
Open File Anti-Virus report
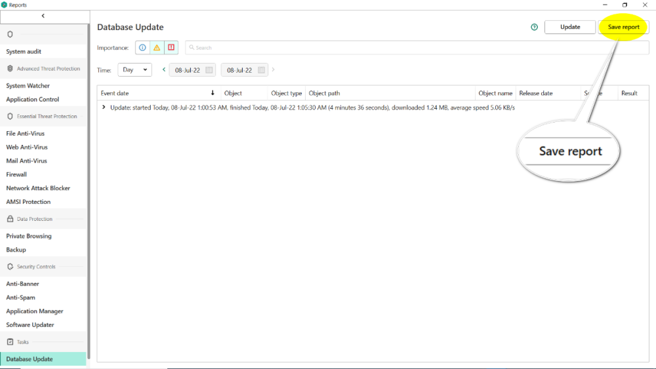point(43,133)
